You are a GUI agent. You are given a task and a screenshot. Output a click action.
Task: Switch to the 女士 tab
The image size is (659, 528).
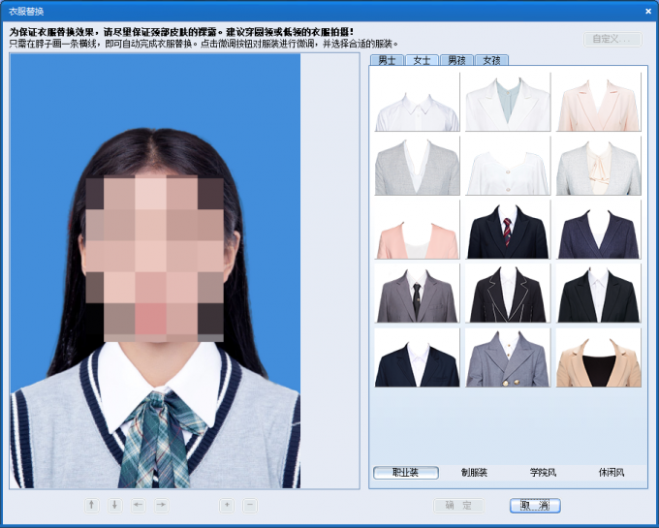[x=422, y=60]
